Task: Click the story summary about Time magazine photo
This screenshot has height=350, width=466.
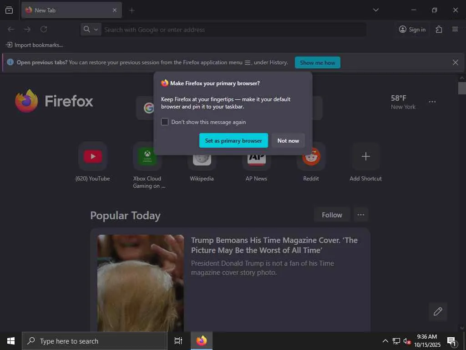Action: 263,268
